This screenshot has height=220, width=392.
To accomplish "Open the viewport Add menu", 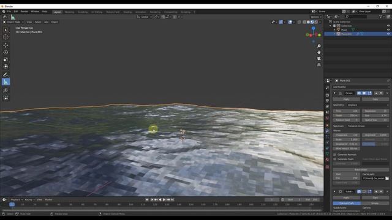I will pyautogui.click(x=47, y=22).
